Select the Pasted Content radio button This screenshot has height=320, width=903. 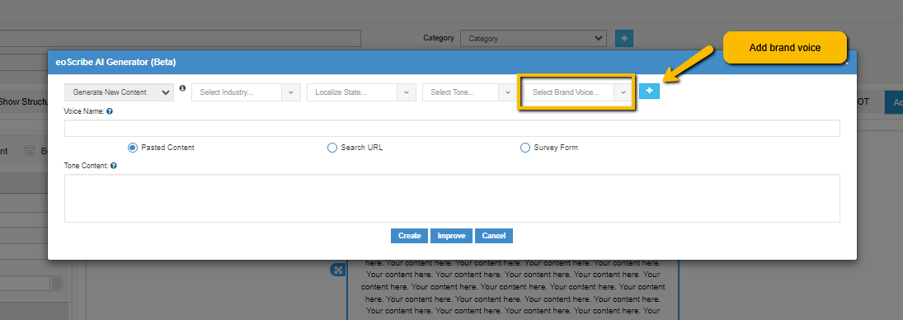(x=133, y=148)
